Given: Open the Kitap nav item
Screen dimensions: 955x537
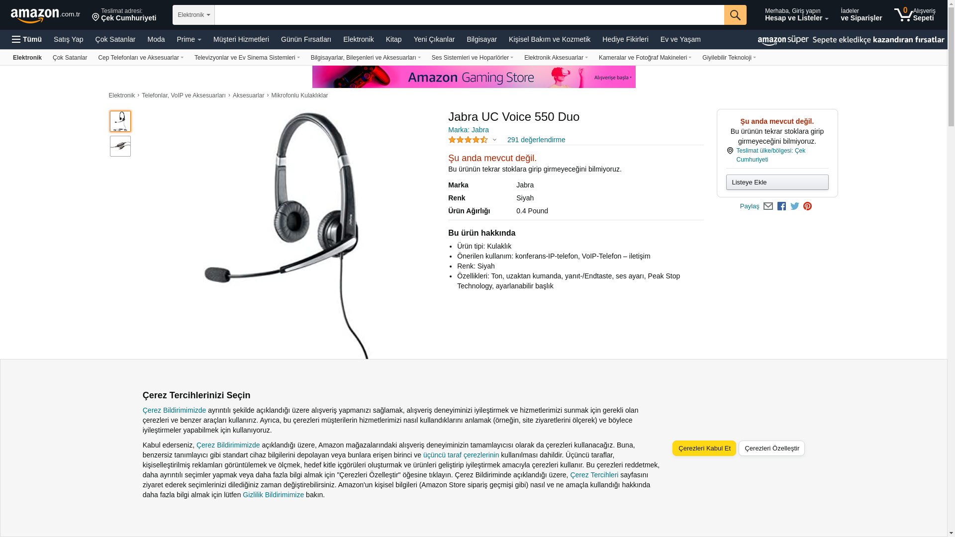Looking at the screenshot, I should (x=393, y=39).
